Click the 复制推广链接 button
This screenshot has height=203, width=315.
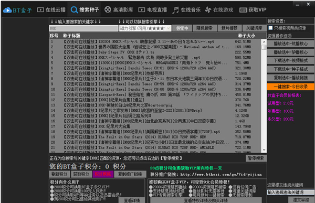[130, 174]
